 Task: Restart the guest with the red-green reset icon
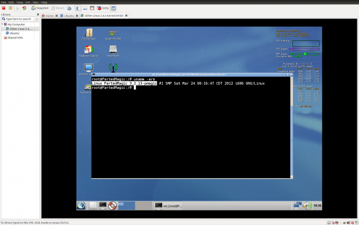(24, 8)
